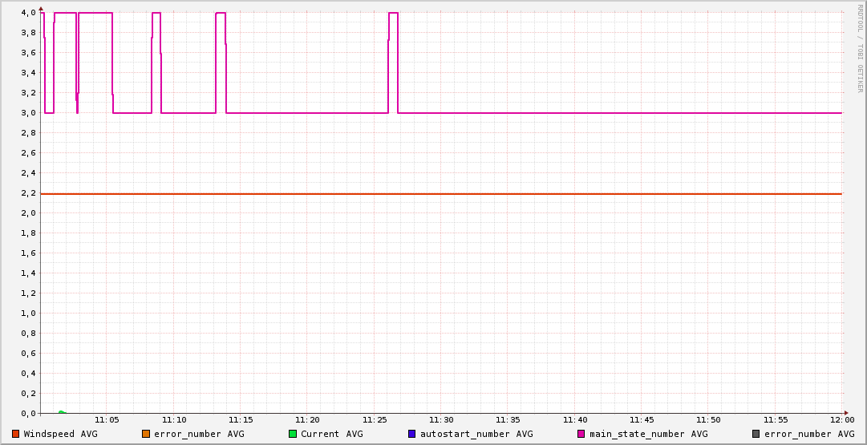Click the 11:05 time axis label
This screenshot has height=445, width=867.
pos(107,419)
